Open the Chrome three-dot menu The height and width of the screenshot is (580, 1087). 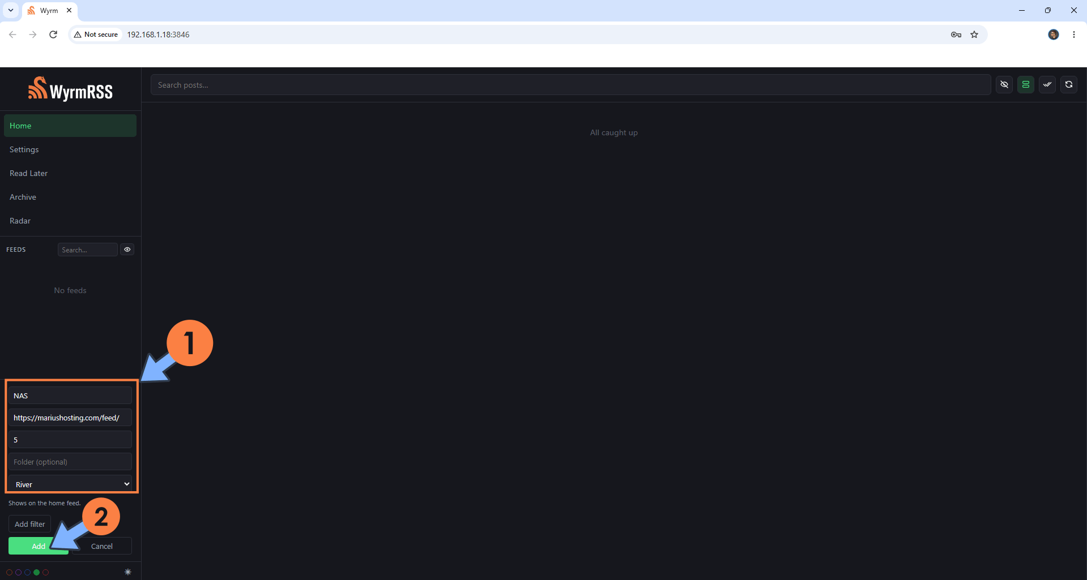pyautogui.click(x=1074, y=35)
